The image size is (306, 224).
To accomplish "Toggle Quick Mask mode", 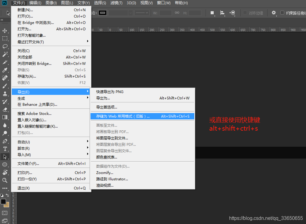I will [x=5, y=213].
